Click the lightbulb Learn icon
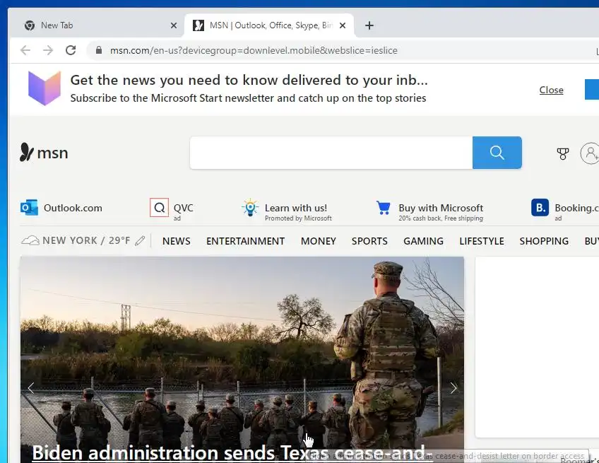Viewport: 599px width, 463px height. click(x=250, y=208)
